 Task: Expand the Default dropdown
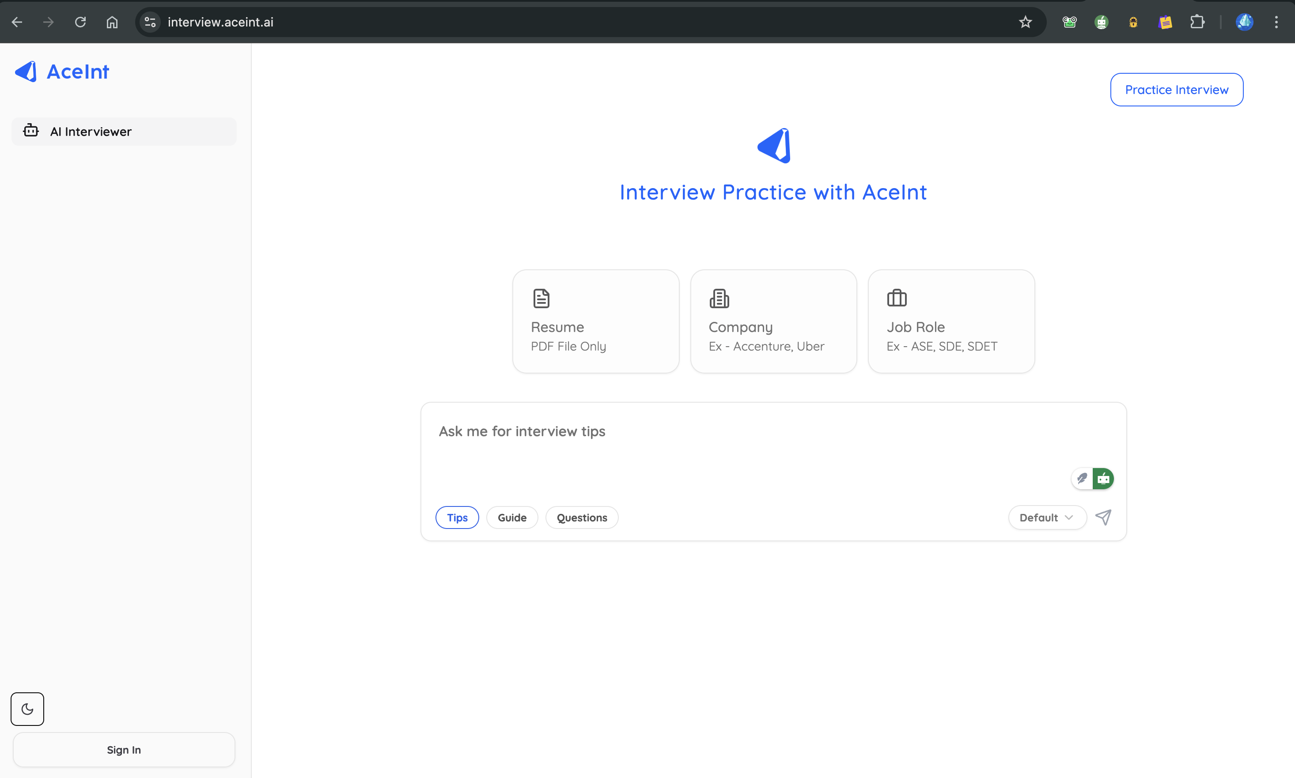tap(1047, 517)
